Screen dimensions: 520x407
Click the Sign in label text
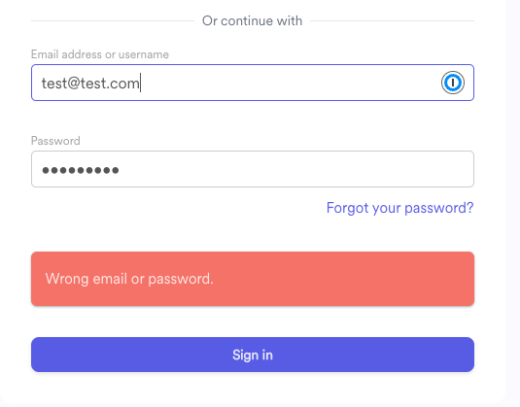253,356
